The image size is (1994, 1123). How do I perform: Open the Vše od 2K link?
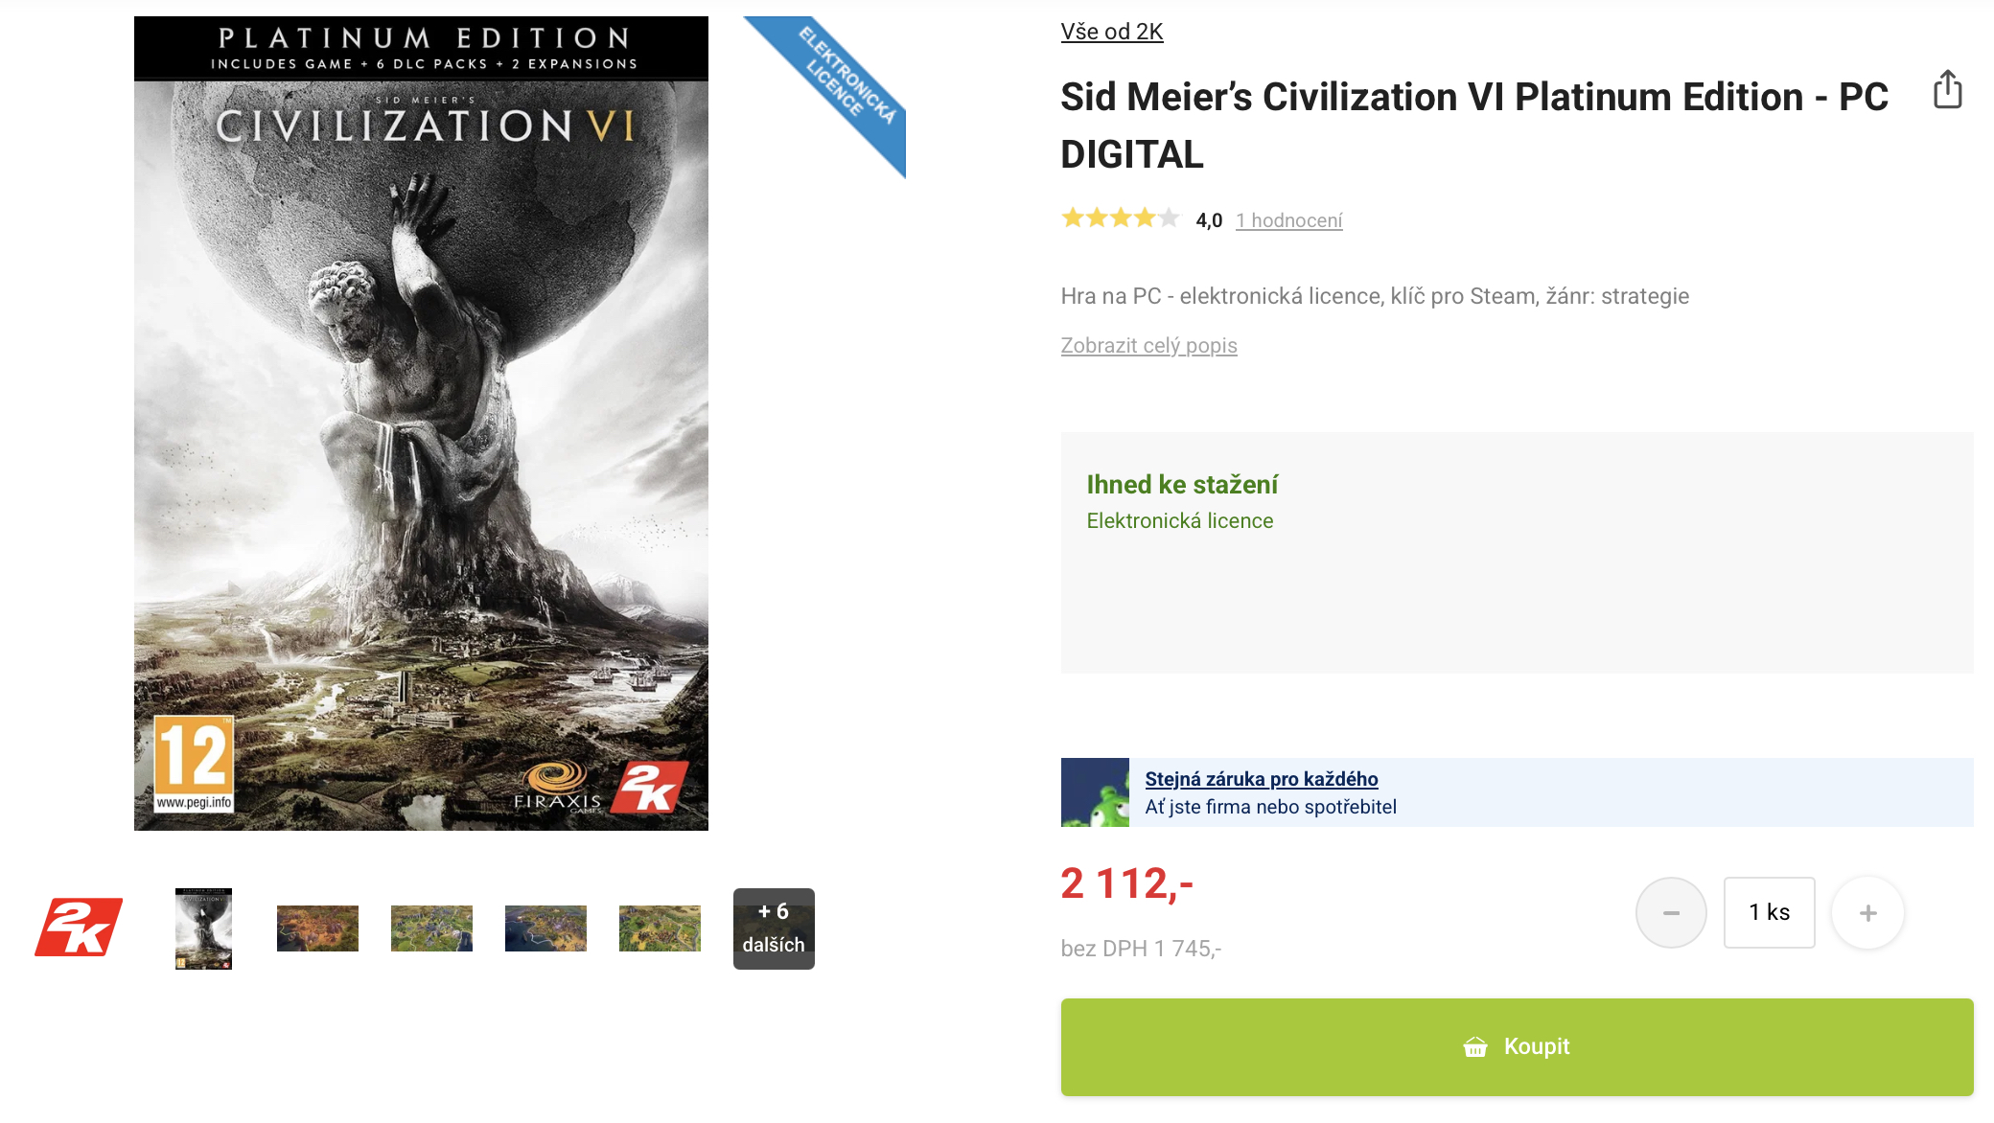1112,32
